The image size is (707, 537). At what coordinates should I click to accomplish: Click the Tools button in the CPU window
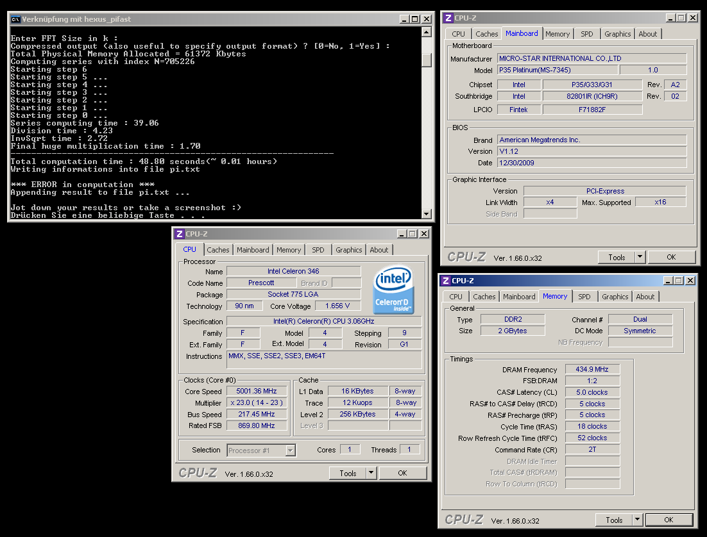click(x=348, y=473)
